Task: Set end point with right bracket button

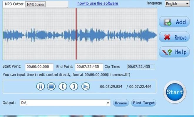Action: [x=74, y=86]
